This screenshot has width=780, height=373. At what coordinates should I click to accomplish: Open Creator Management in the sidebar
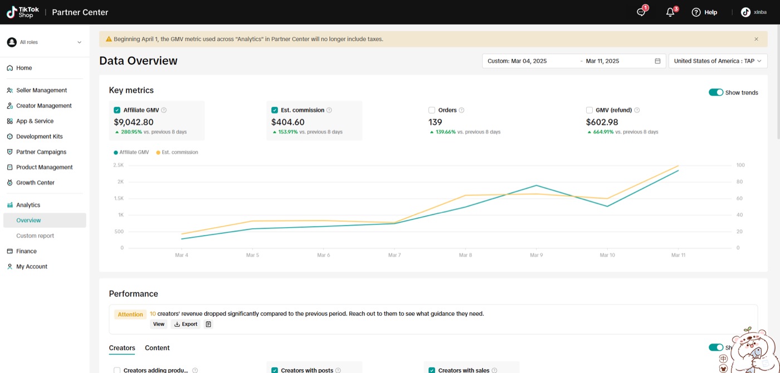tap(45, 106)
